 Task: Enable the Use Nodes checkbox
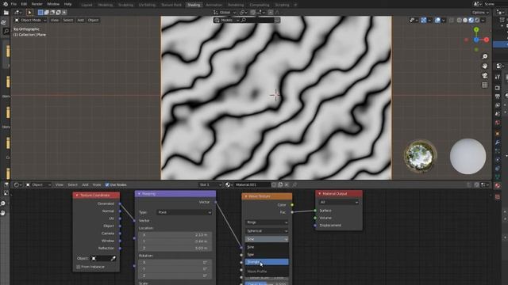pos(107,184)
